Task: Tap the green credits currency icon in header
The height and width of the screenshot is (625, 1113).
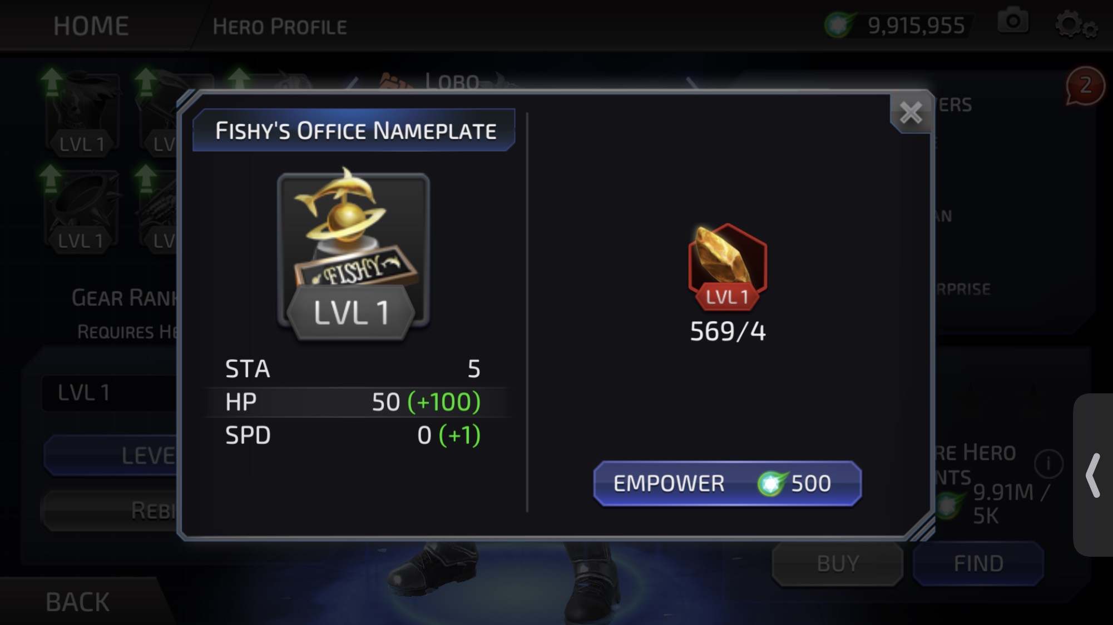Action: click(839, 24)
